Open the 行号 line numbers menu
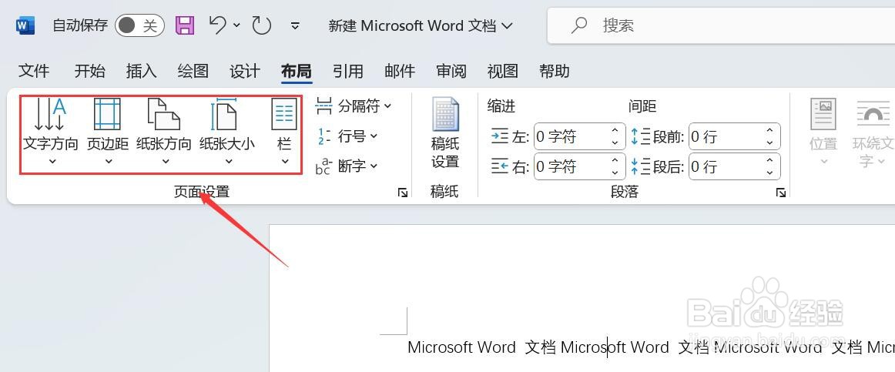This screenshot has width=895, height=372. [347, 136]
